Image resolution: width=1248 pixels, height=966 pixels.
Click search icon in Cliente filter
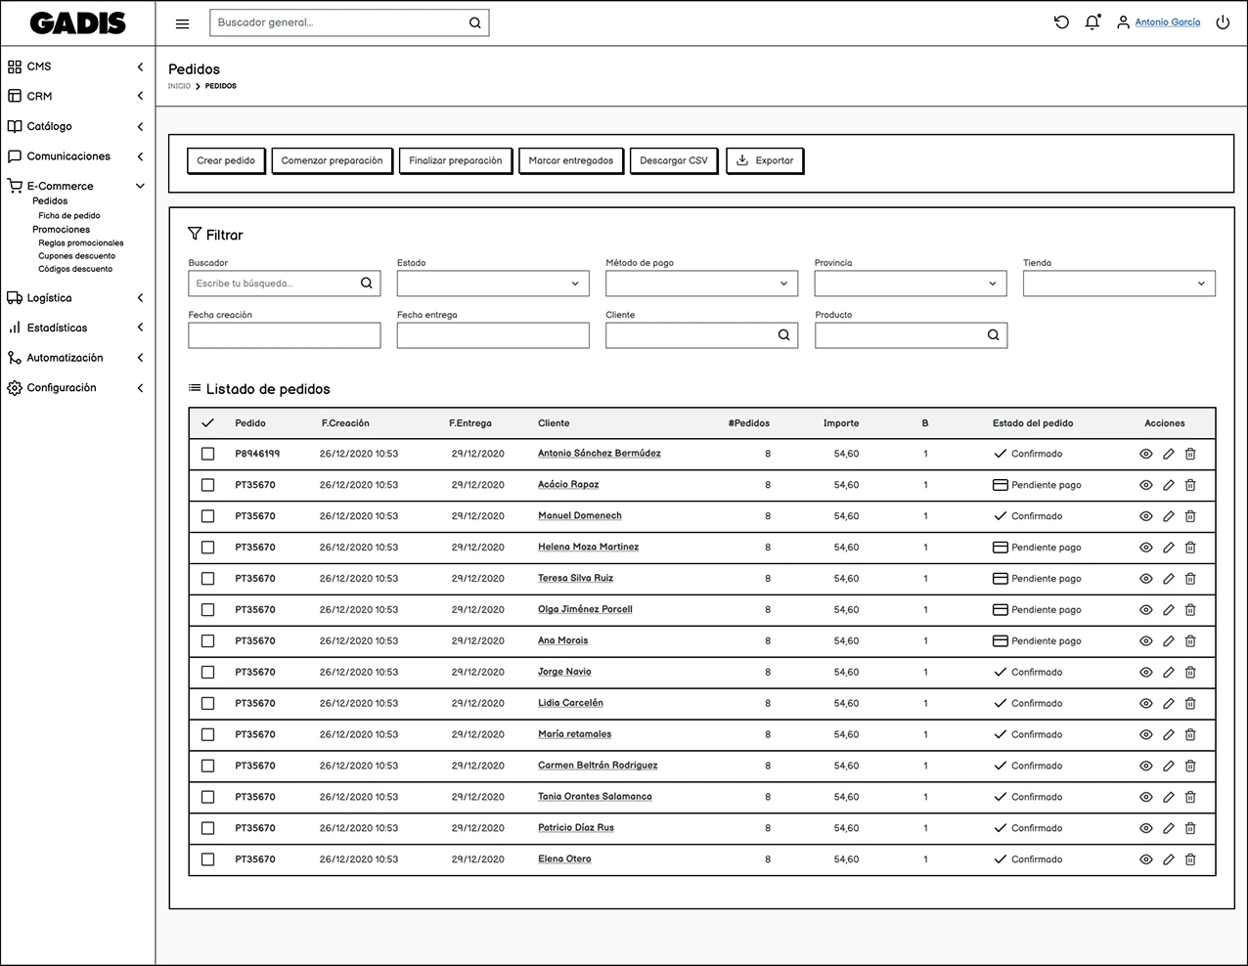pos(783,335)
